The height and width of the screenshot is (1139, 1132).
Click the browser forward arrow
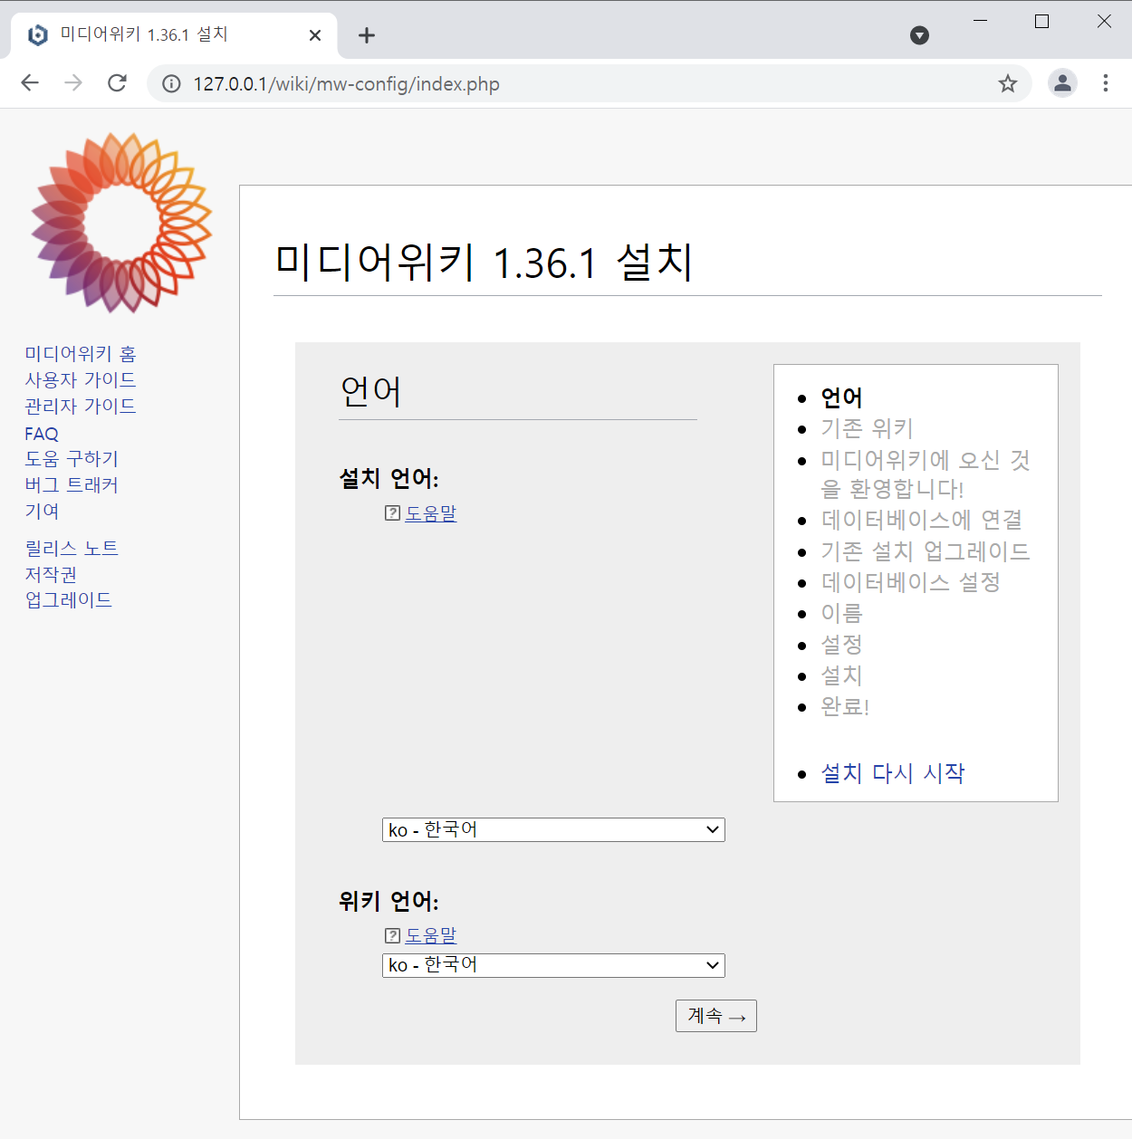(x=73, y=82)
